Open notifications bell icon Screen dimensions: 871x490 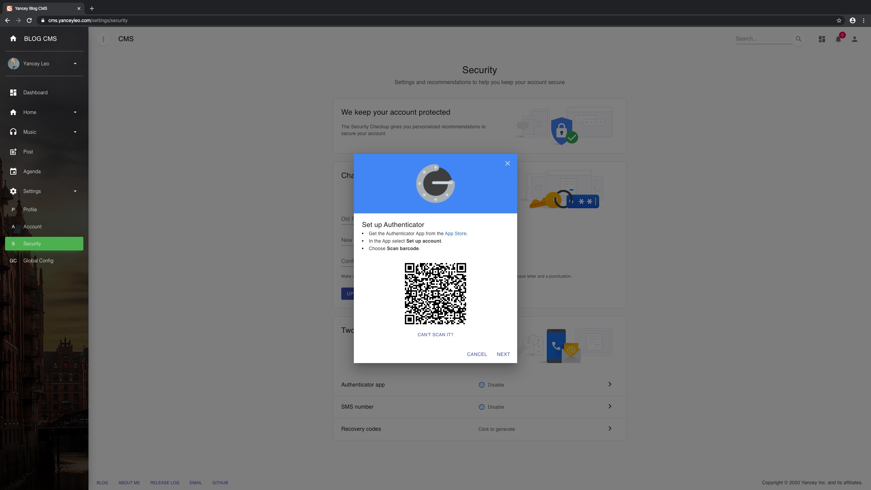838,39
